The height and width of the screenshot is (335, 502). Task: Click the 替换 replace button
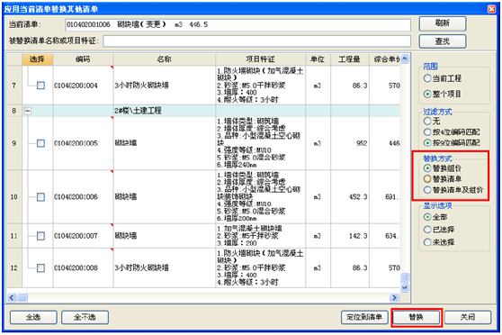tap(417, 317)
